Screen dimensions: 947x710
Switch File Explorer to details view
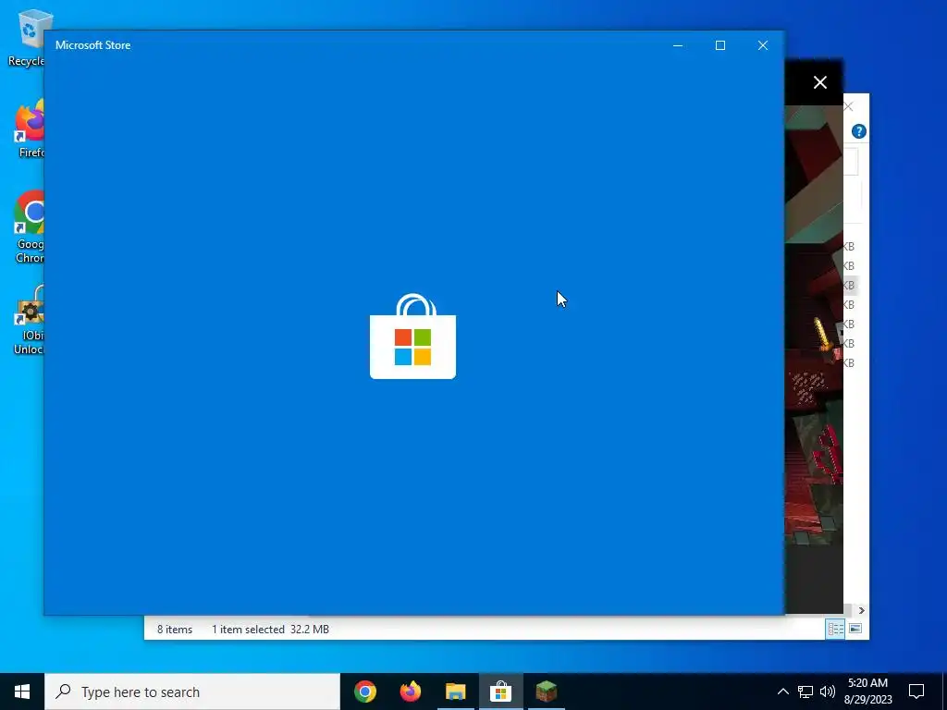[835, 629]
